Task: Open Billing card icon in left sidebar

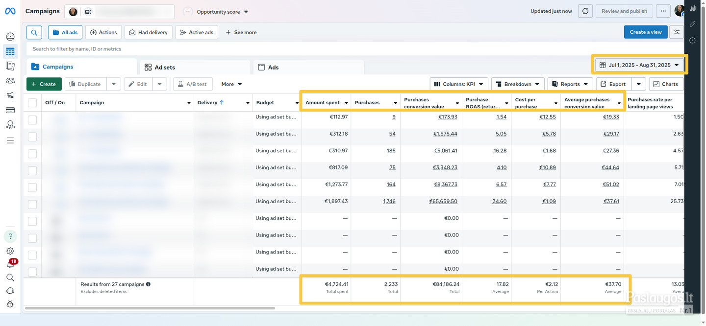Action: pos(10,110)
